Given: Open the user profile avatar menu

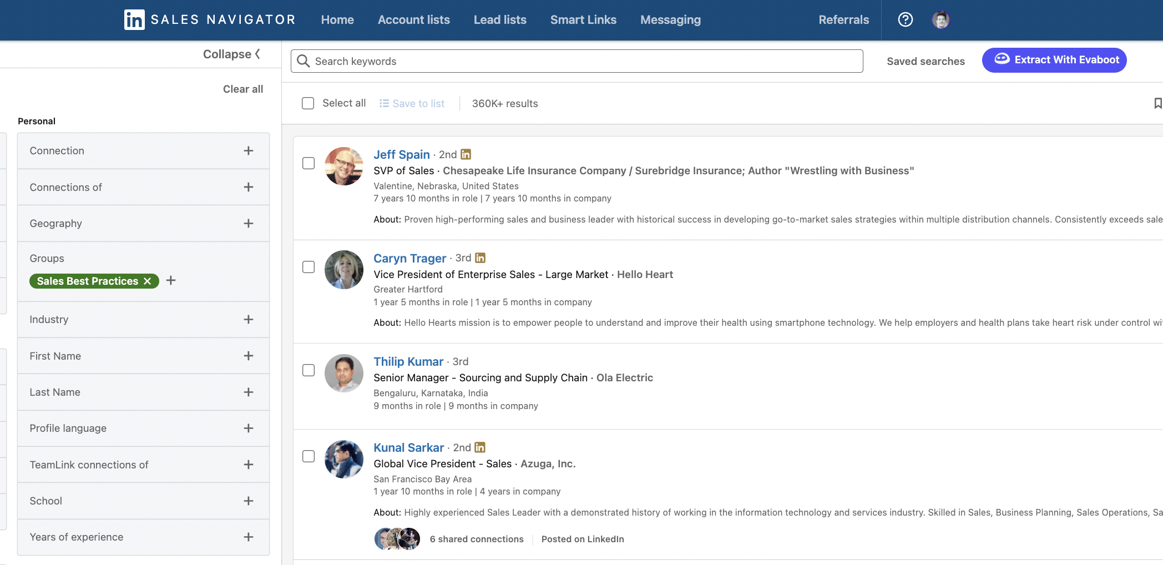Looking at the screenshot, I should pyautogui.click(x=940, y=20).
